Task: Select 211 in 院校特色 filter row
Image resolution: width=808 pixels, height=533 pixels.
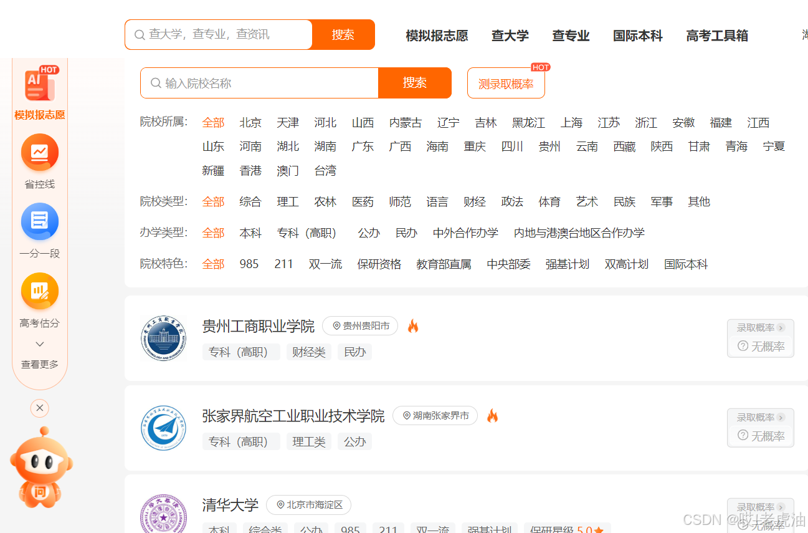Action: pyautogui.click(x=283, y=264)
